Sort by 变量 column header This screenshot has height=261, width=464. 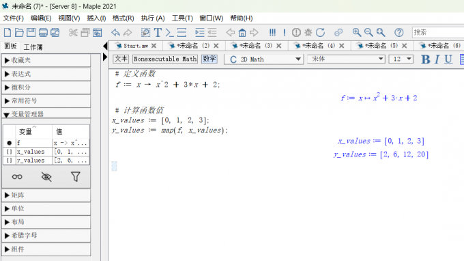33,132
